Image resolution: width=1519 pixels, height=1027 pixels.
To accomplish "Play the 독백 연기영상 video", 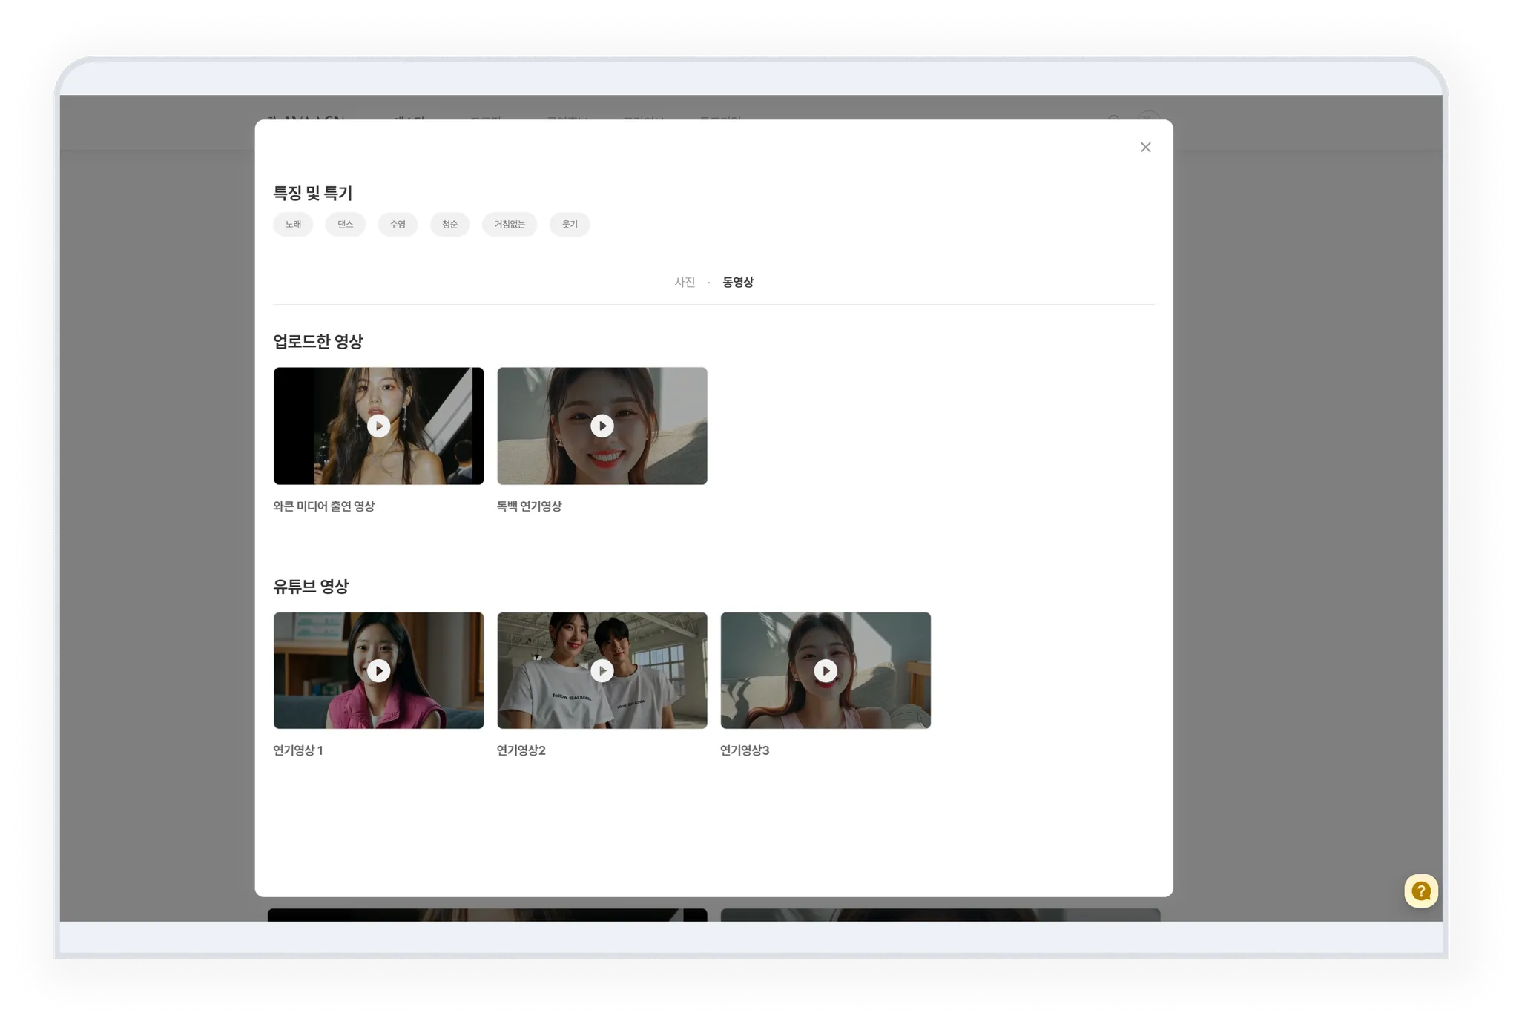I will coord(602,426).
